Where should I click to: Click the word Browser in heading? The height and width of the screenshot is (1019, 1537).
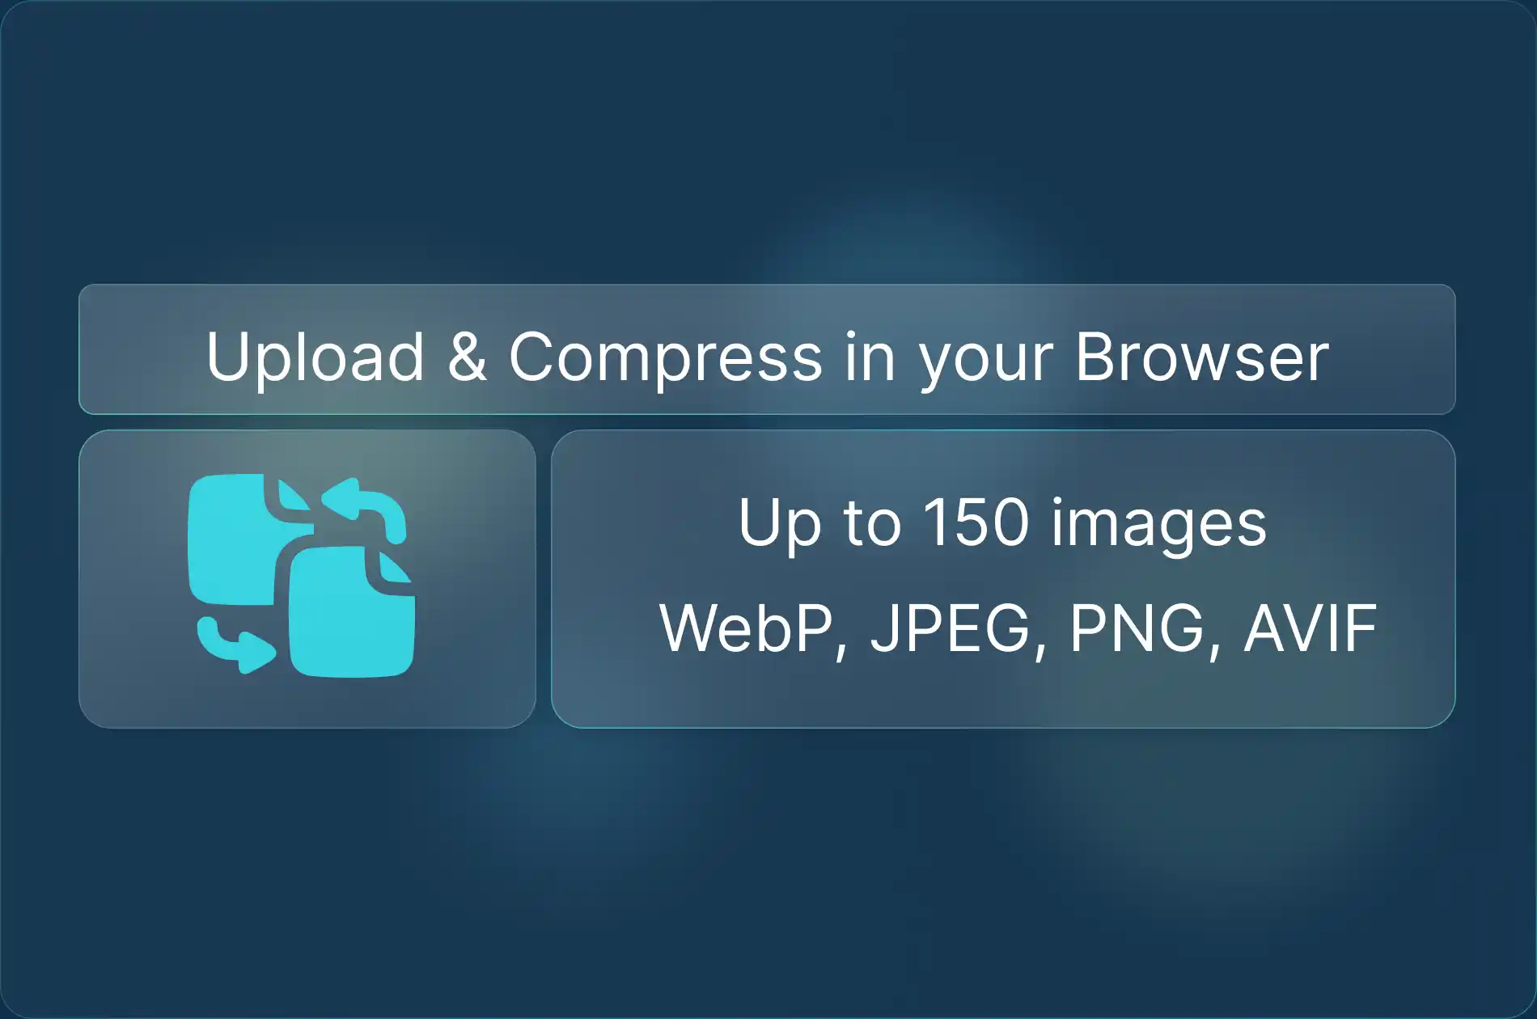tap(1202, 357)
